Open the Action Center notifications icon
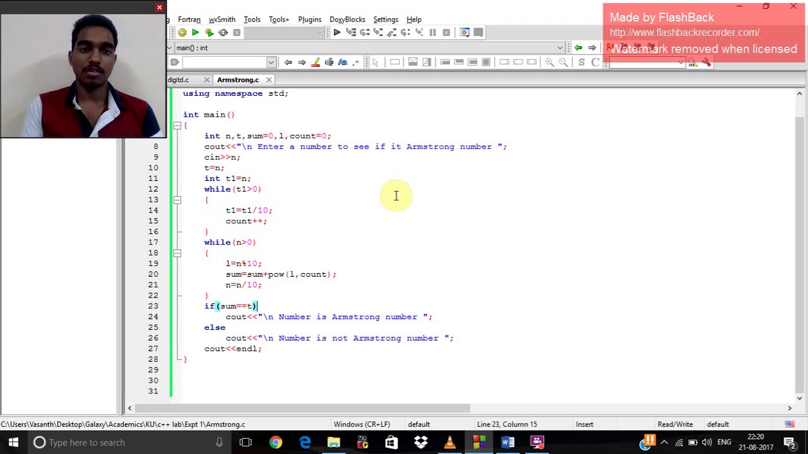 789,442
